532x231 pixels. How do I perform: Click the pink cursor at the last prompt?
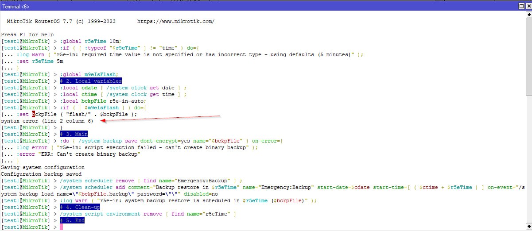click(x=62, y=227)
